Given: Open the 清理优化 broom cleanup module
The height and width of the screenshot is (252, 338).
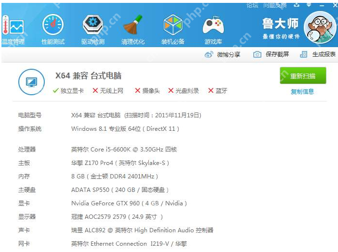Looking at the screenshot, I should click(x=133, y=30).
